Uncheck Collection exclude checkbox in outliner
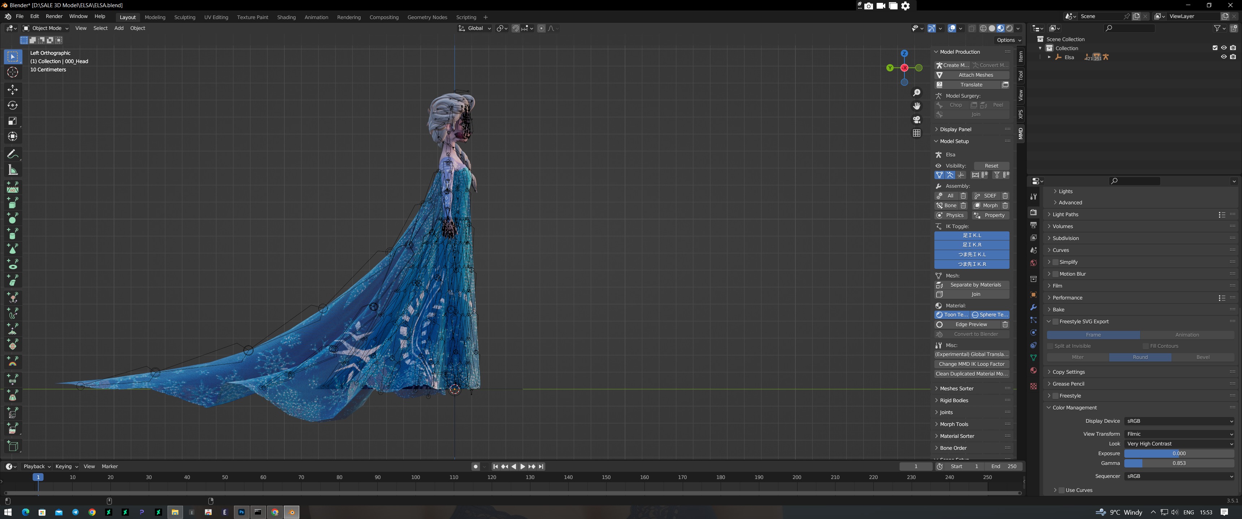 point(1215,48)
